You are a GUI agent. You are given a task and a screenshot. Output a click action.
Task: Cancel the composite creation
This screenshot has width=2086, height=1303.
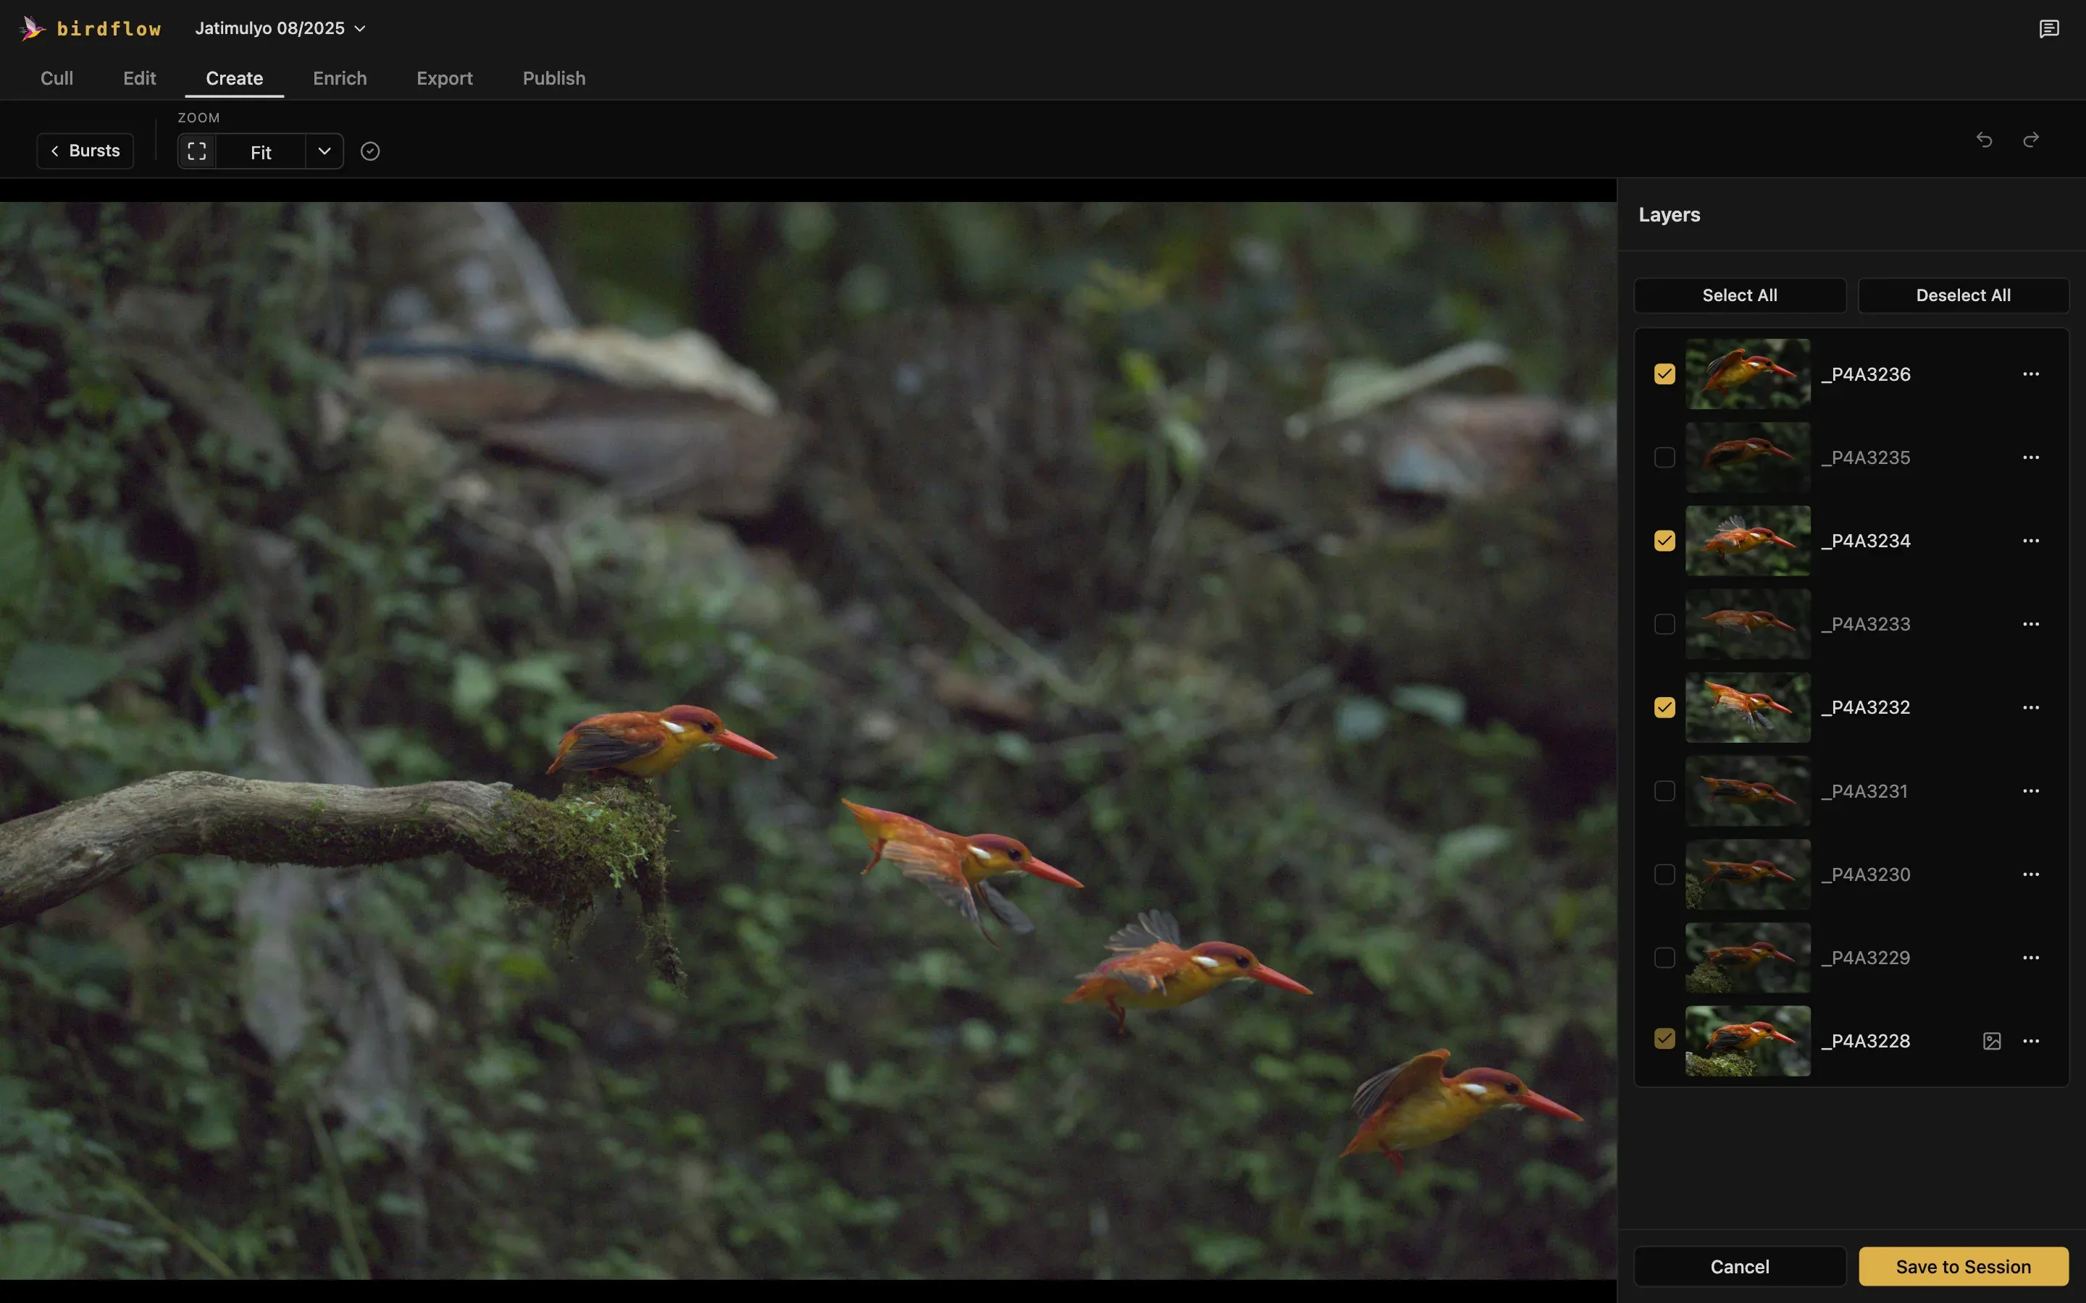pos(1740,1267)
